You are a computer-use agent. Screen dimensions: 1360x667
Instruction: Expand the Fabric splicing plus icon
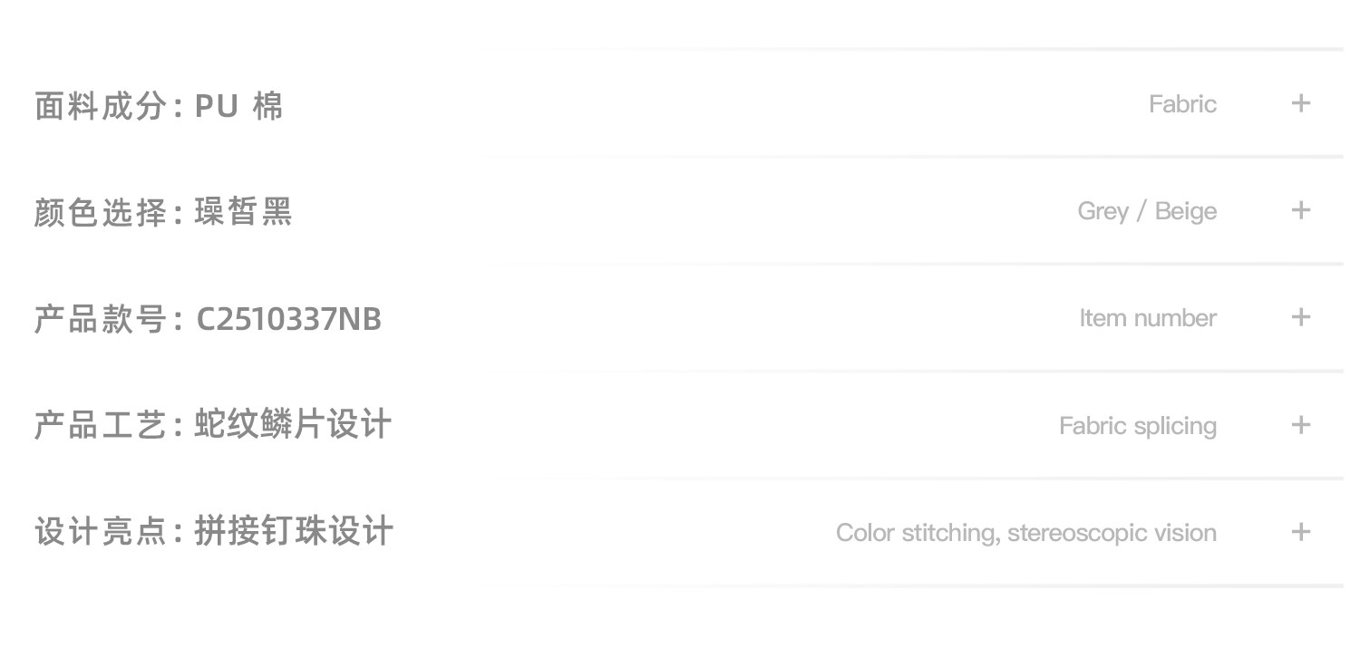[1300, 425]
